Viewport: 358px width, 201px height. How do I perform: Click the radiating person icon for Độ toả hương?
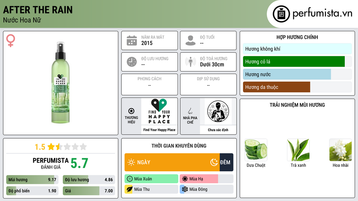(x=191, y=62)
